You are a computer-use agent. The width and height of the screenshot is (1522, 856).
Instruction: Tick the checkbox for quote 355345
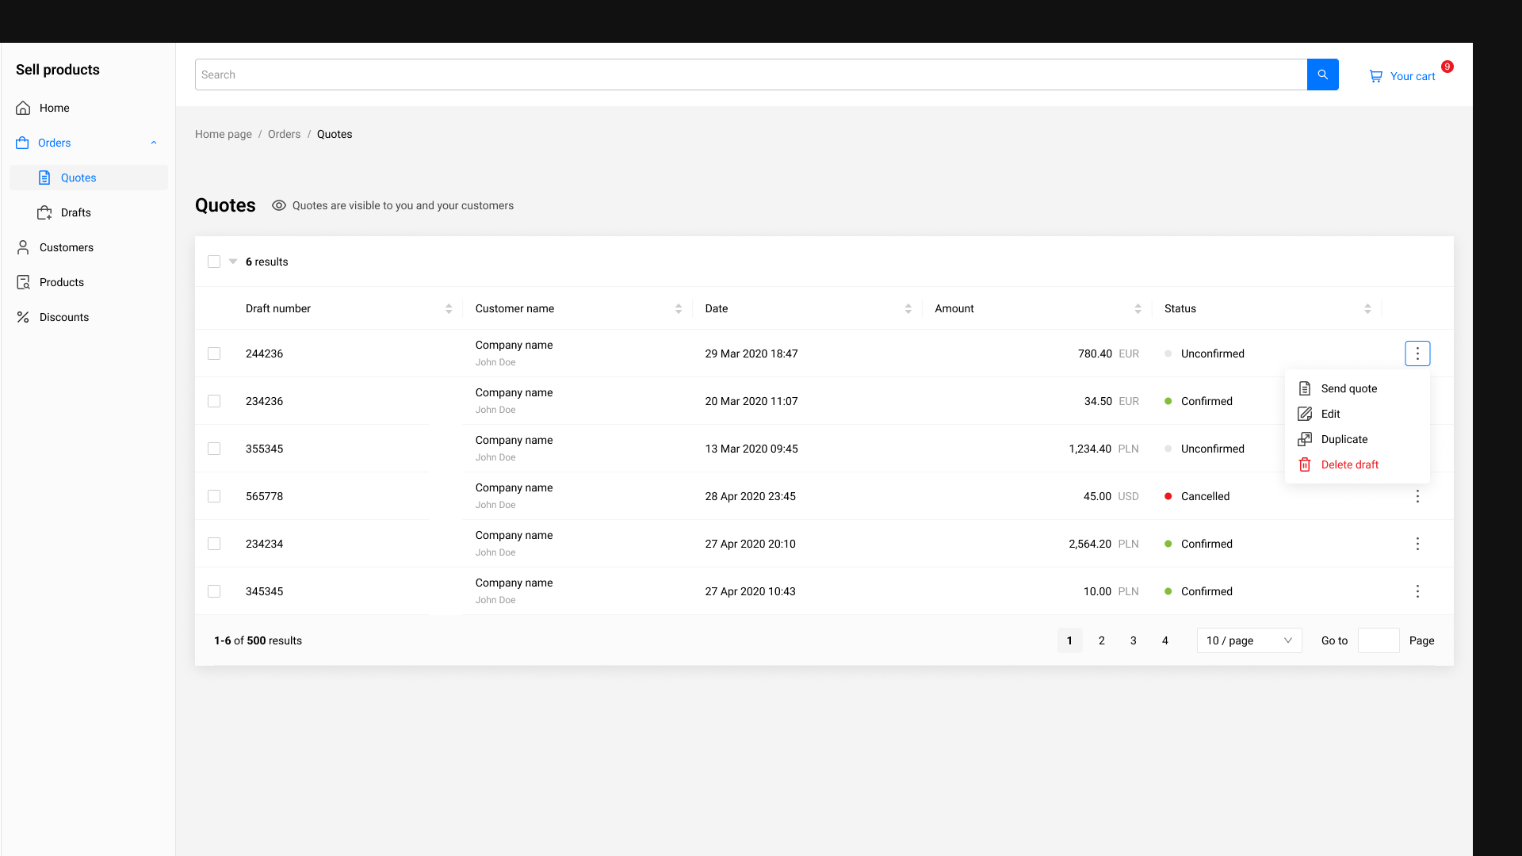click(214, 449)
